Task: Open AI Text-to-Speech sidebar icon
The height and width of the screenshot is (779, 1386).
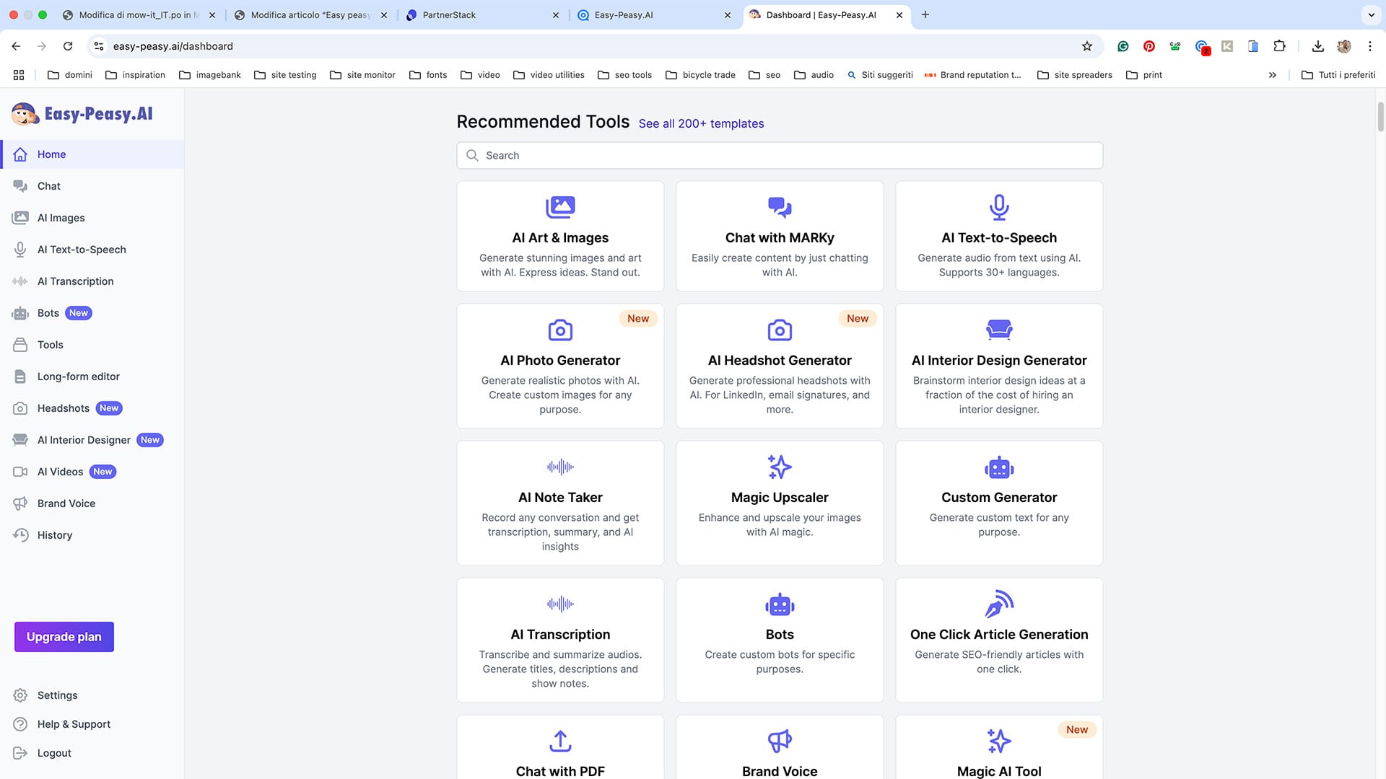Action: coord(20,249)
